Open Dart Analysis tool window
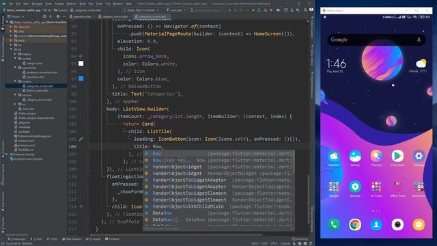This screenshot has height=246, width=437. pyautogui.click(x=72, y=239)
